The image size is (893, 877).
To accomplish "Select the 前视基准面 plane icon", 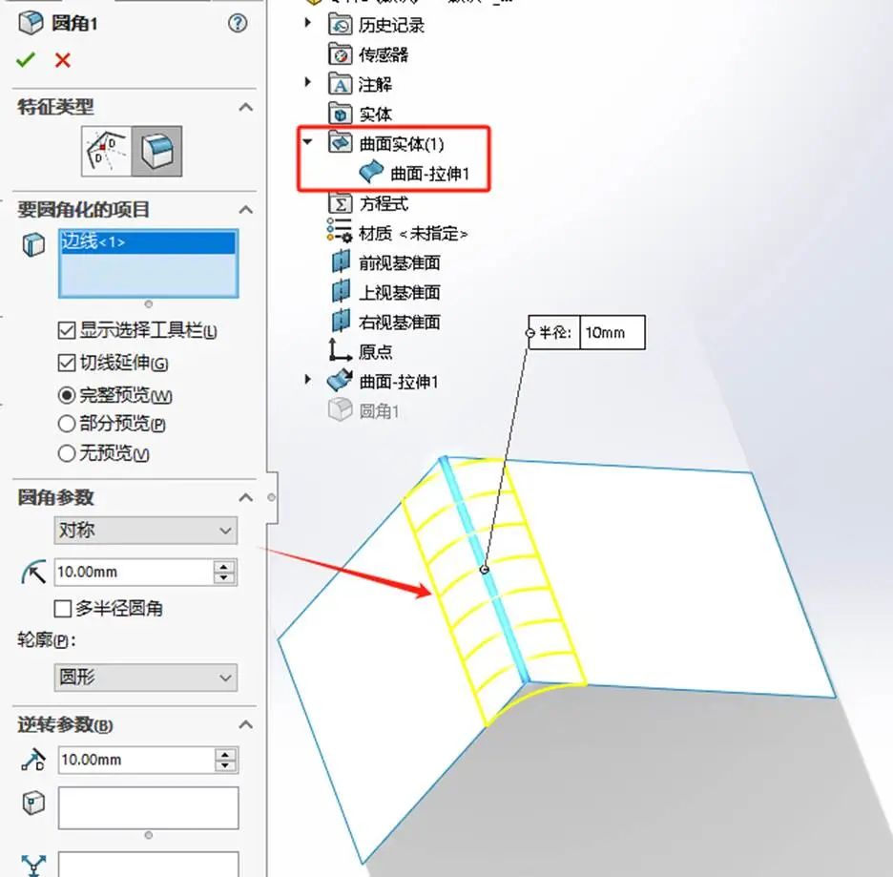I will point(341,262).
